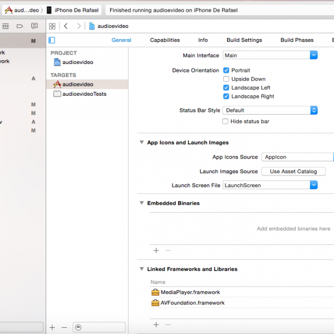Select the audioevideo scheme in toolbar
Viewport: 334px width, 334px height.
point(22,10)
